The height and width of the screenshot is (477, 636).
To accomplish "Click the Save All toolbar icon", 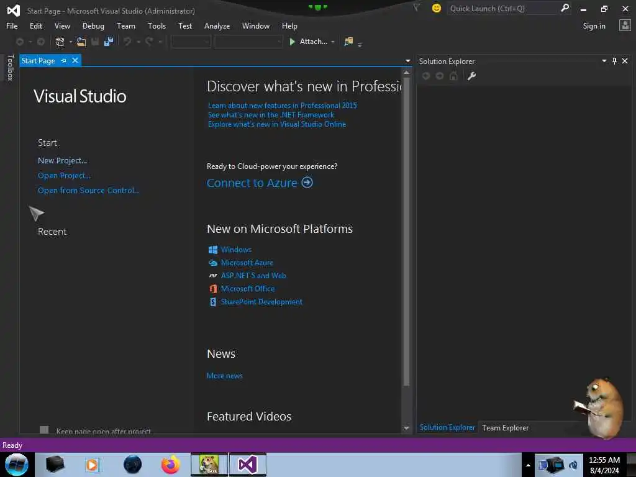I will [109, 42].
